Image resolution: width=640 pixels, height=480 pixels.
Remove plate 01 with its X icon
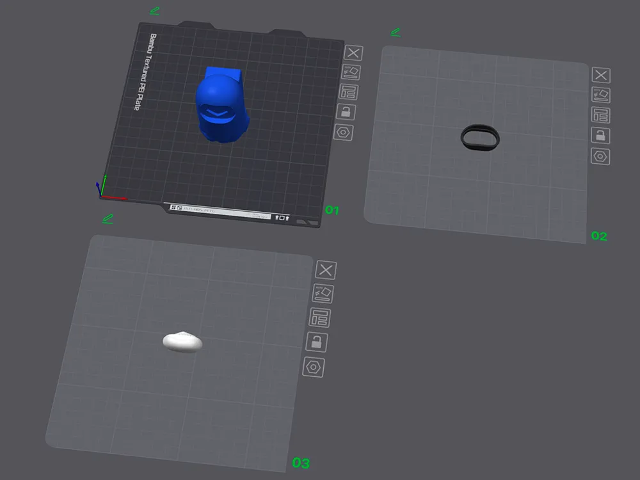pos(353,52)
